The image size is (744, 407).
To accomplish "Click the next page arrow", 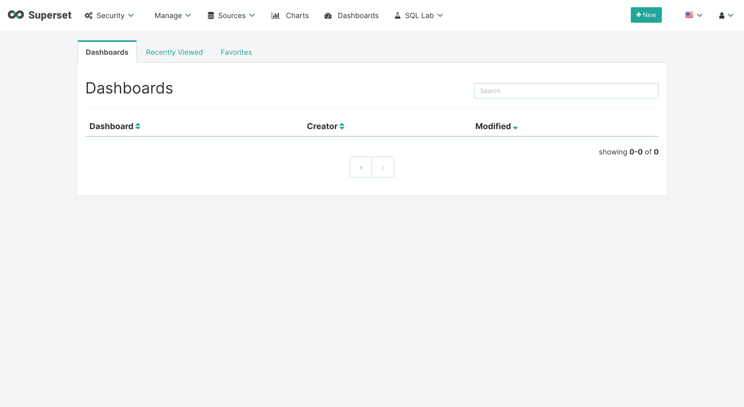I will [383, 167].
